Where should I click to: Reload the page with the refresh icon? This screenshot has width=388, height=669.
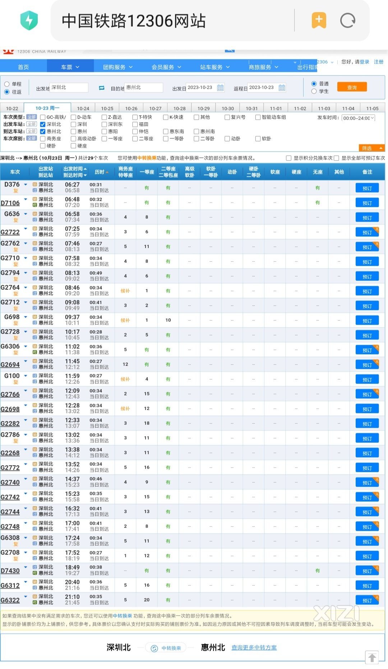point(348,20)
